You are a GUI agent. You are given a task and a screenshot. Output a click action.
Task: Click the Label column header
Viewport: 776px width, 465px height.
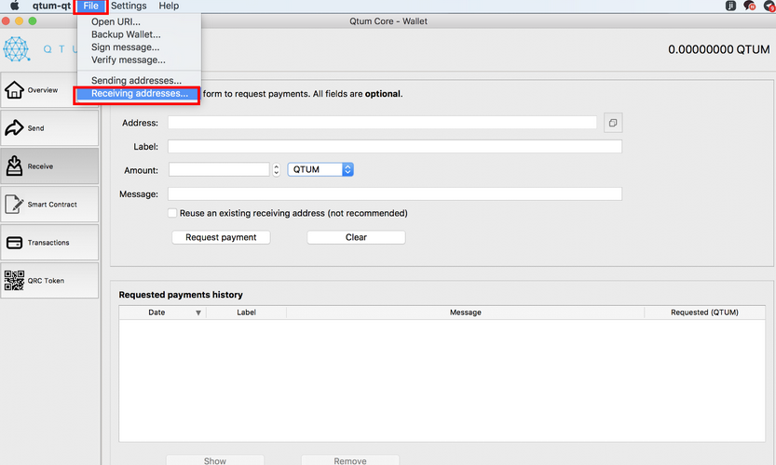pyautogui.click(x=246, y=312)
